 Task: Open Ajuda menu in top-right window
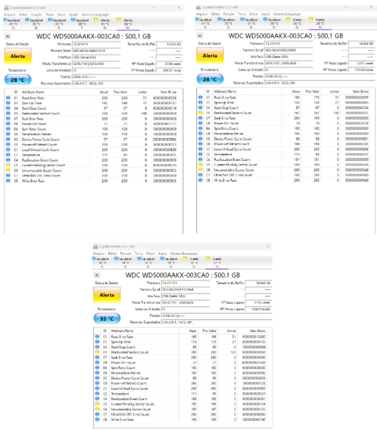point(266,14)
